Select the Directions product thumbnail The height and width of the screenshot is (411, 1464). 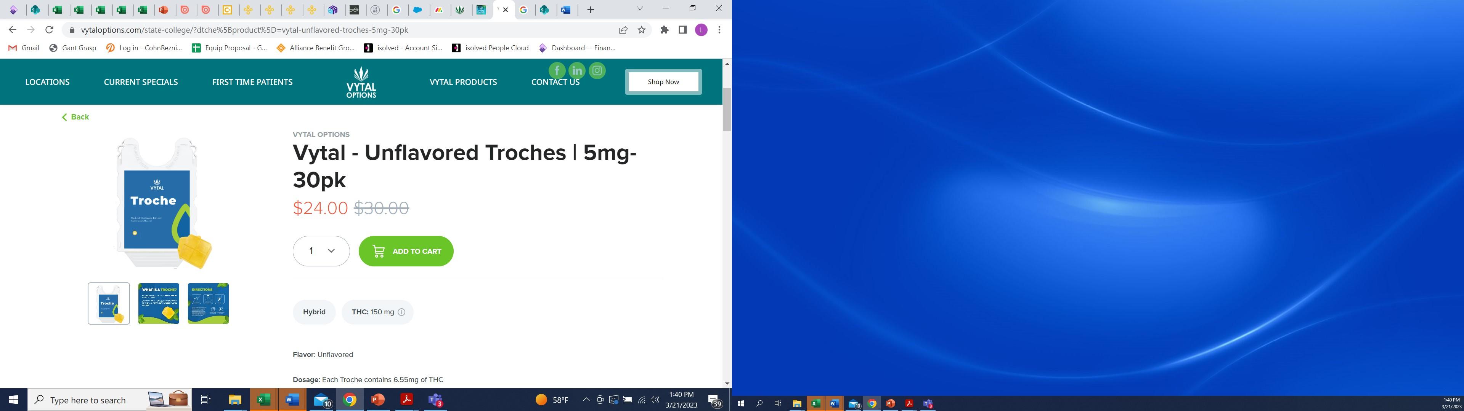click(208, 304)
